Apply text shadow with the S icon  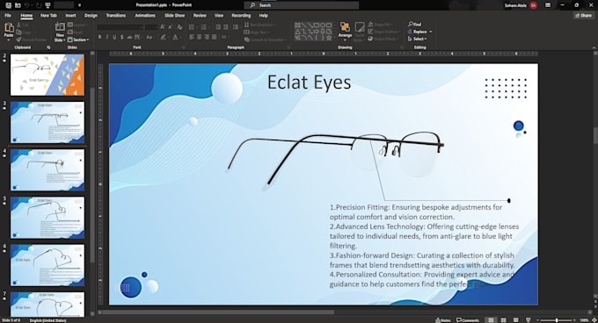121,37
